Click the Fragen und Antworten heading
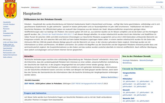 [x=35, y=93]
